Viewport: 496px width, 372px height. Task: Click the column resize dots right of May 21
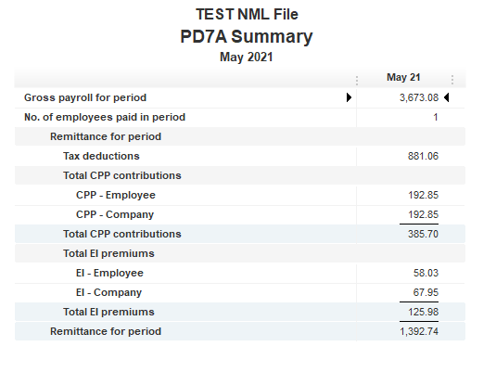tap(452, 80)
